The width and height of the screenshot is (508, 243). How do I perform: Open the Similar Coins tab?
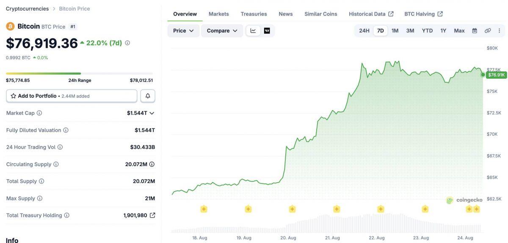[321, 14]
